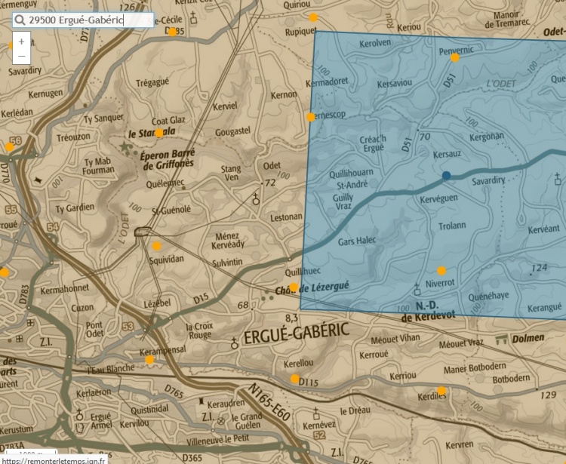Image resolution: width=566 pixels, height=464 pixels.
Task: Click the orange marker above Niverrot
Action: point(441,271)
